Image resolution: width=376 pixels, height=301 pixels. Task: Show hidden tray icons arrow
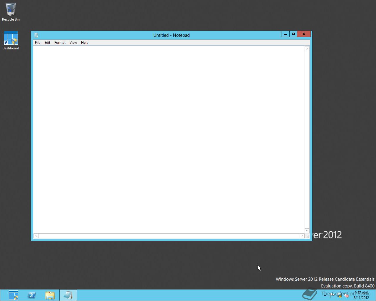(325, 295)
